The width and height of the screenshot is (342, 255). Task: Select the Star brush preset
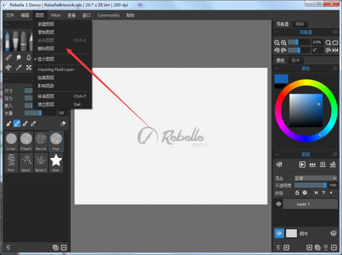(x=56, y=162)
